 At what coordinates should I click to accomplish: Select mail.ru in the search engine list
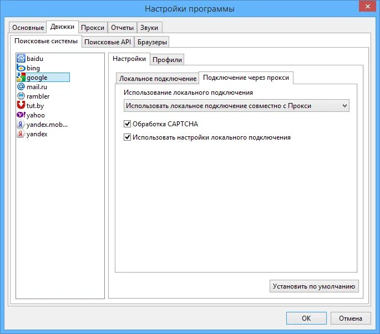coord(37,87)
